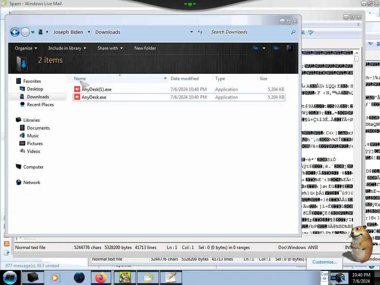Select Favorites in the navigation pane
Image resolution: width=380 pixels, height=285 pixels.
pyautogui.click(x=32, y=81)
